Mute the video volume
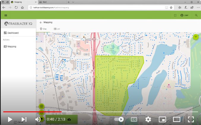Screen dimensions: 201x125 point(38,119)
